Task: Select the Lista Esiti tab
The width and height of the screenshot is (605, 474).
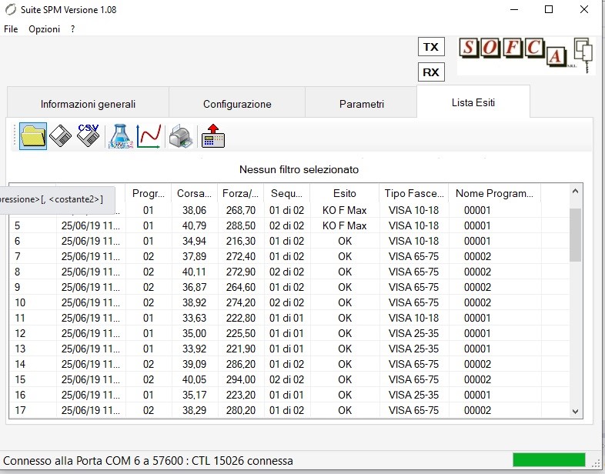Action: click(x=473, y=102)
